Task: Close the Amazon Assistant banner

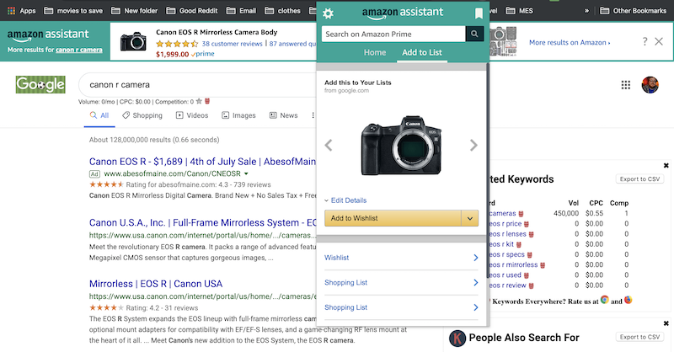Action: 659,42
